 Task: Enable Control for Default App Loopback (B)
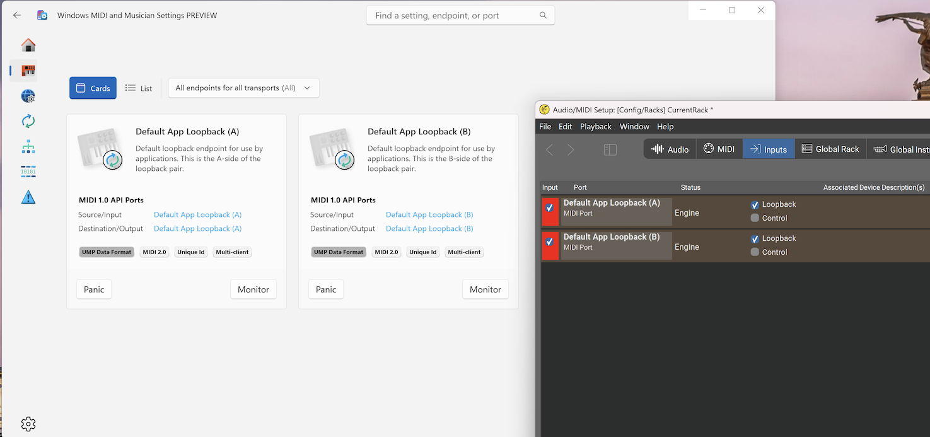755,252
